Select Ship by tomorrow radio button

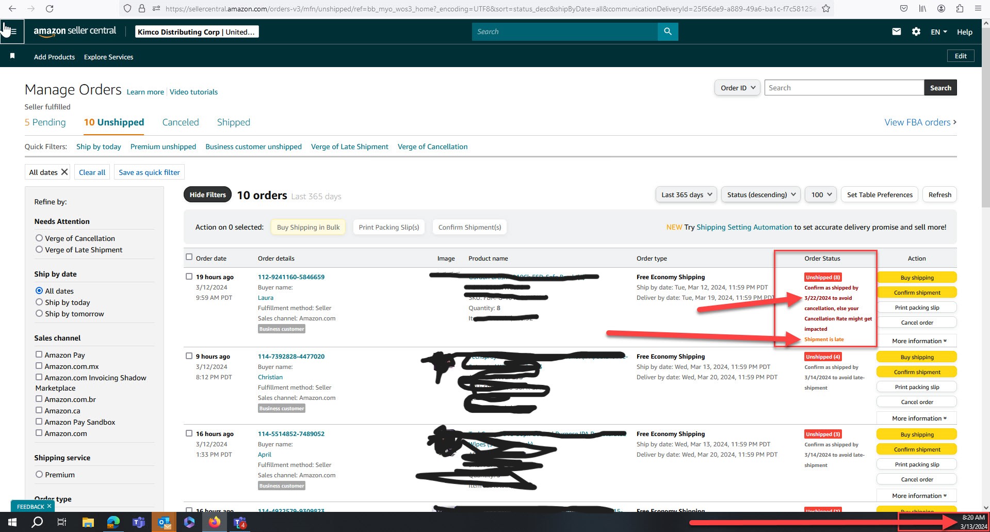point(39,313)
